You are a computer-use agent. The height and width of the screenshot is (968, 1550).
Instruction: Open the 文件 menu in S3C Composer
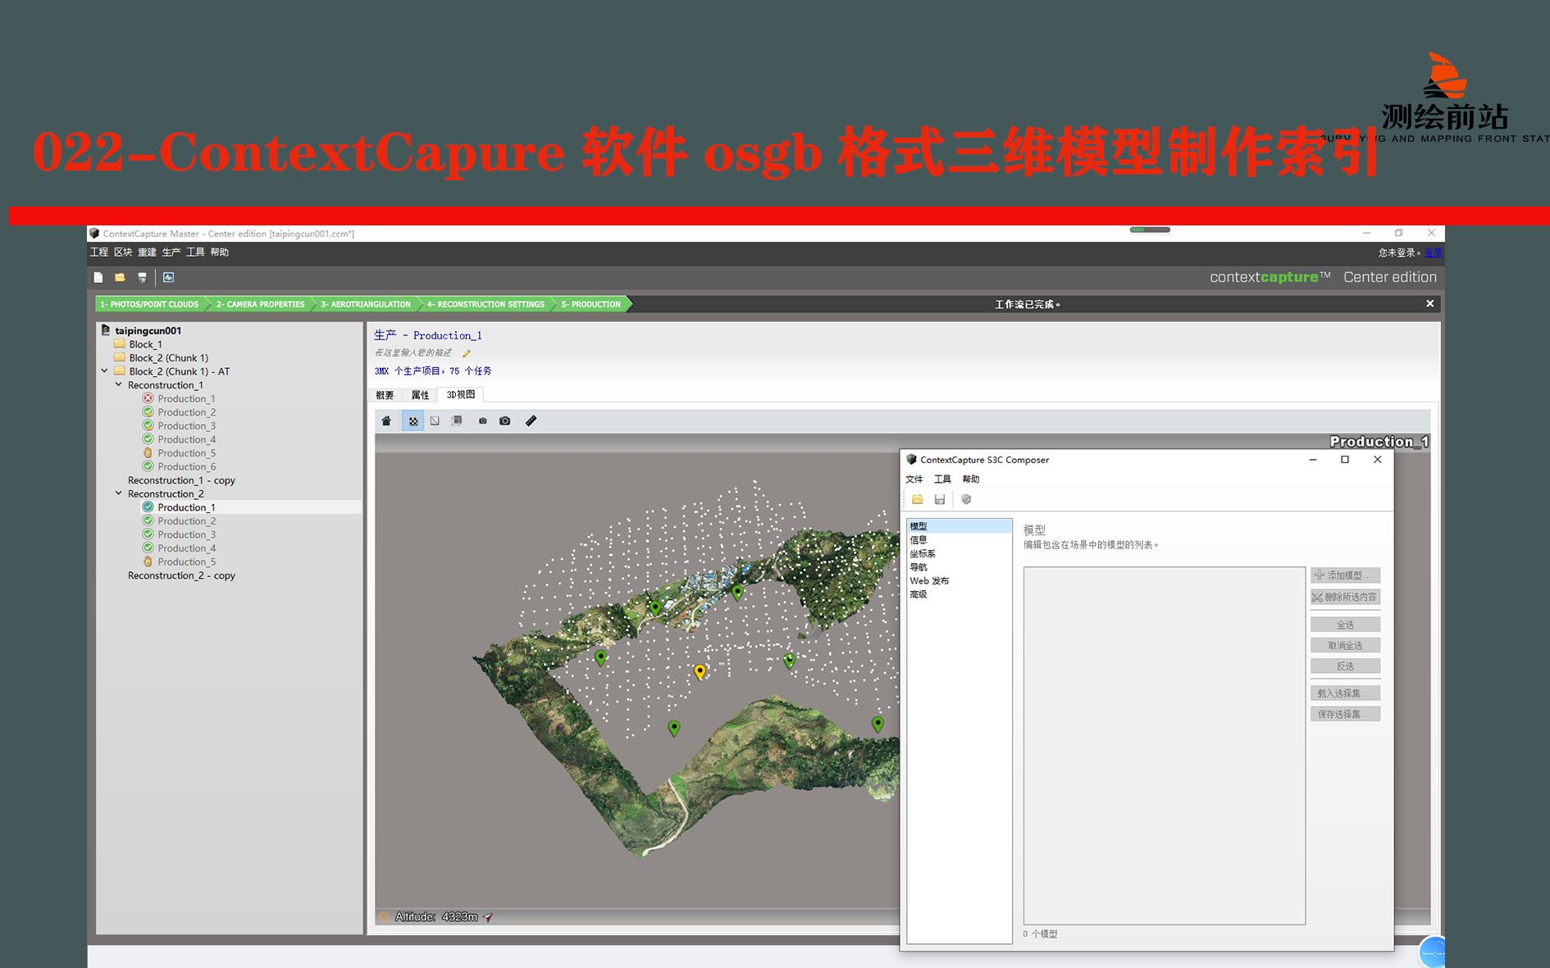(x=914, y=479)
